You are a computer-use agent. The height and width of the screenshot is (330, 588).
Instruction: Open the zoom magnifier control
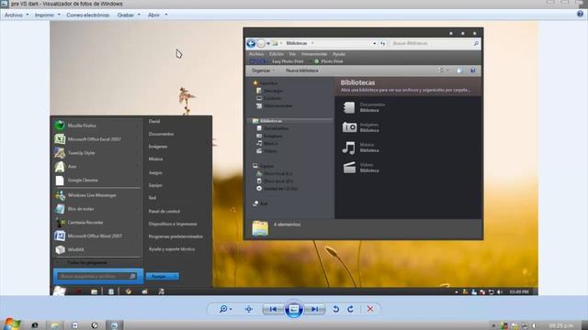point(225,309)
